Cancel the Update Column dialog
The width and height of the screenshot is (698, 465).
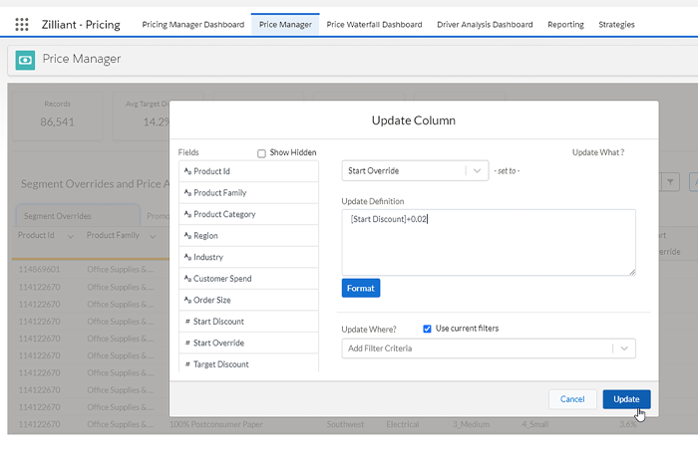(571, 399)
